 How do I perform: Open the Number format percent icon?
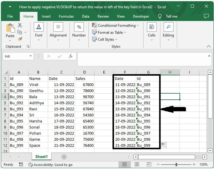[x=79, y=27]
